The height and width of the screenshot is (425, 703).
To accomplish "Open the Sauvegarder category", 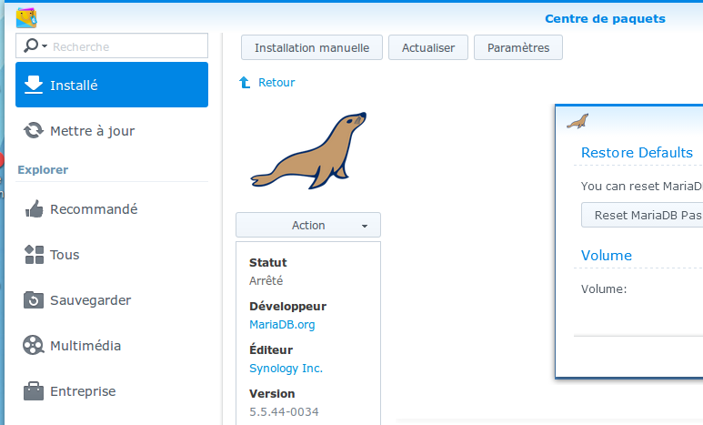I will pos(112,300).
